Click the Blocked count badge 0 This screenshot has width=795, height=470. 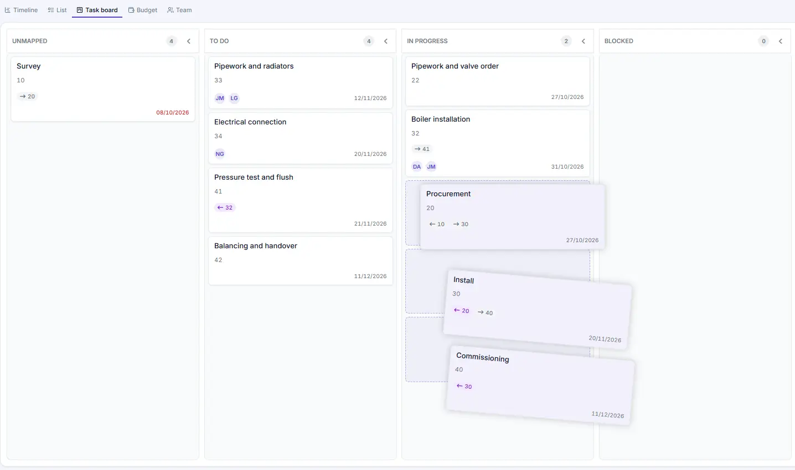coord(763,41)
